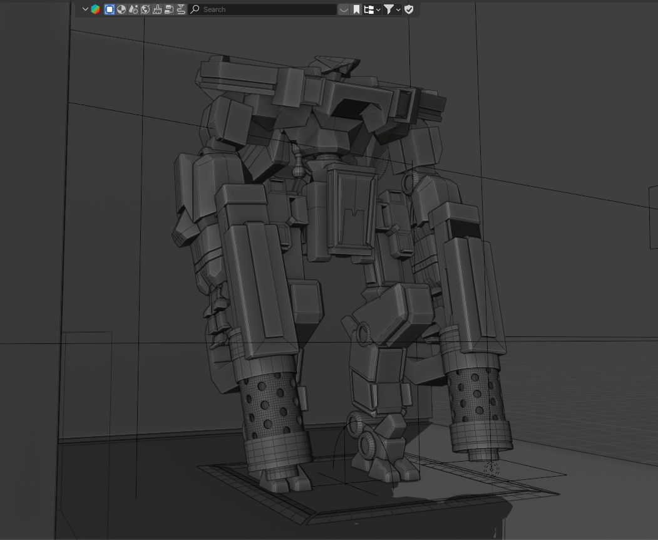This screenshot has height=540, width=658.
Task: Open the folder tree categories dropdown
Action: 372,9
